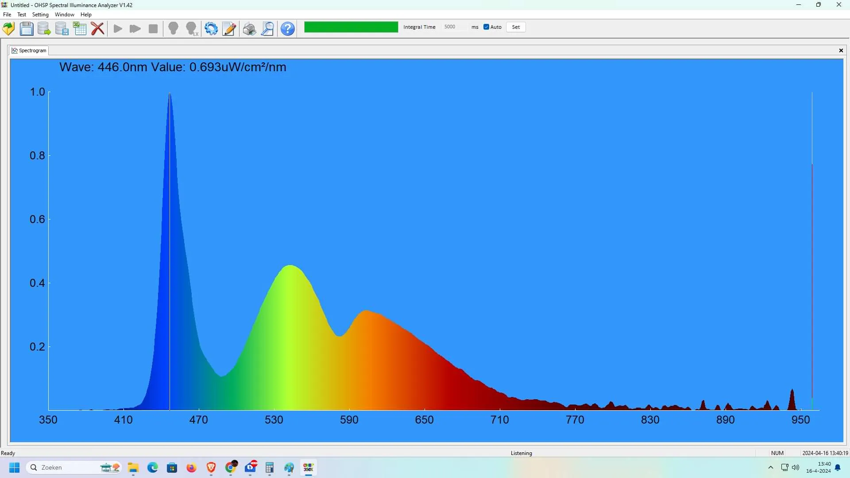Open the Test menu

tap(22, 15)
